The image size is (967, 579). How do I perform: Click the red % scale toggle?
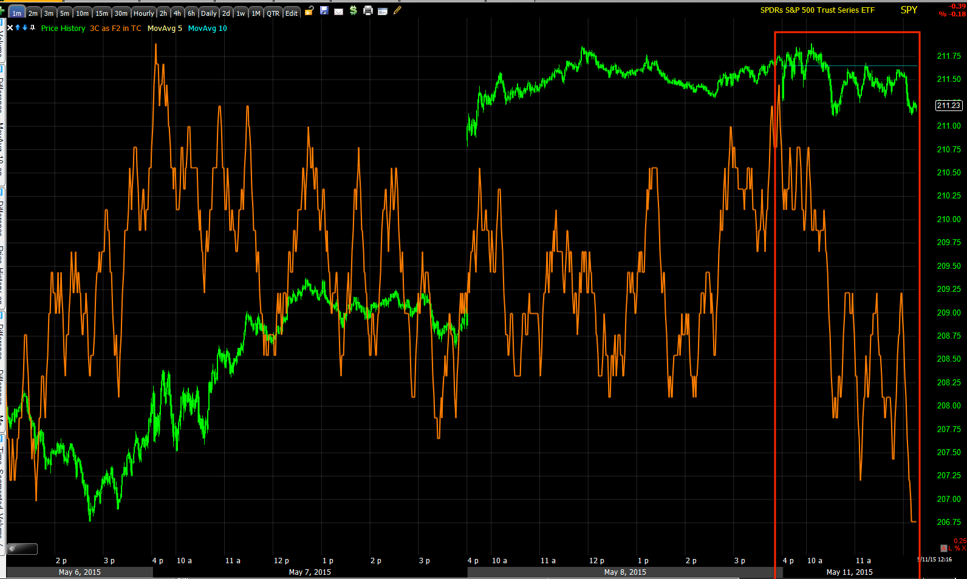tap(957, 548)
